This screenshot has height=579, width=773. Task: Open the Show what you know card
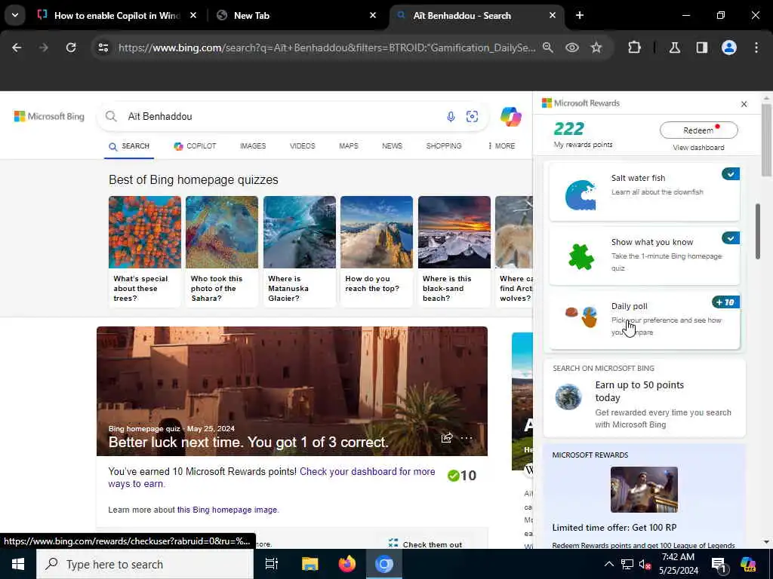(645, 256)
